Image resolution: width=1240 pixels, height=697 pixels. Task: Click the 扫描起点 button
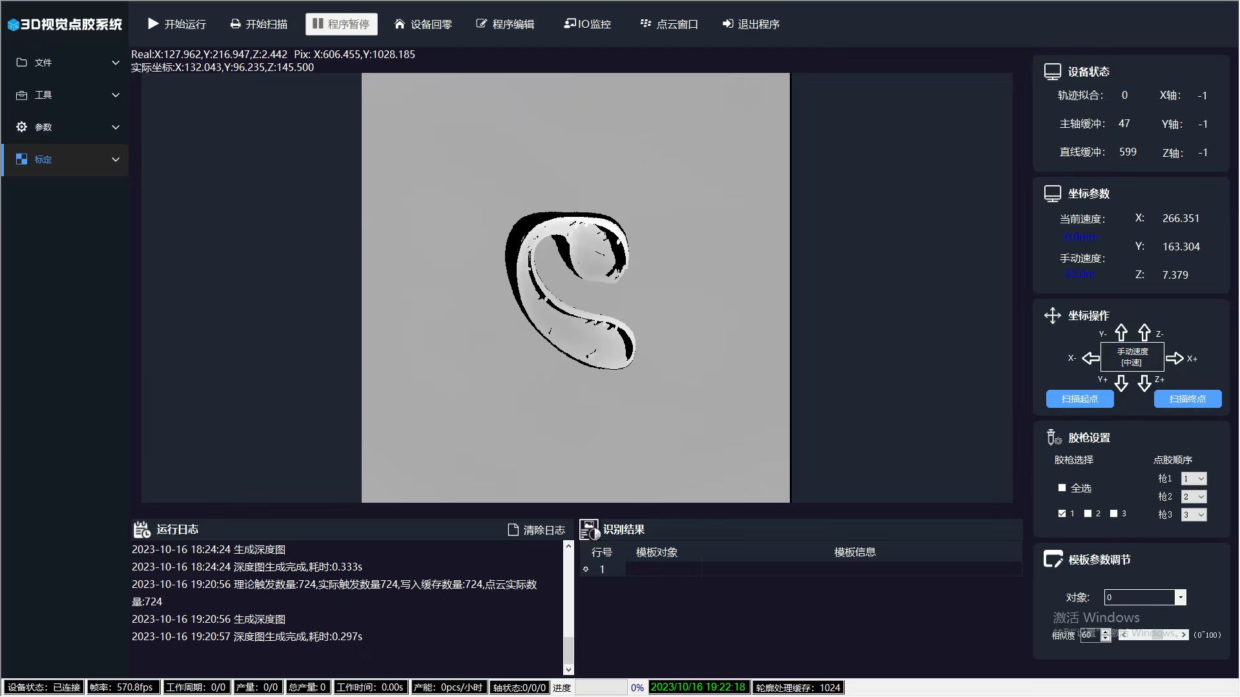point(1080,399)
